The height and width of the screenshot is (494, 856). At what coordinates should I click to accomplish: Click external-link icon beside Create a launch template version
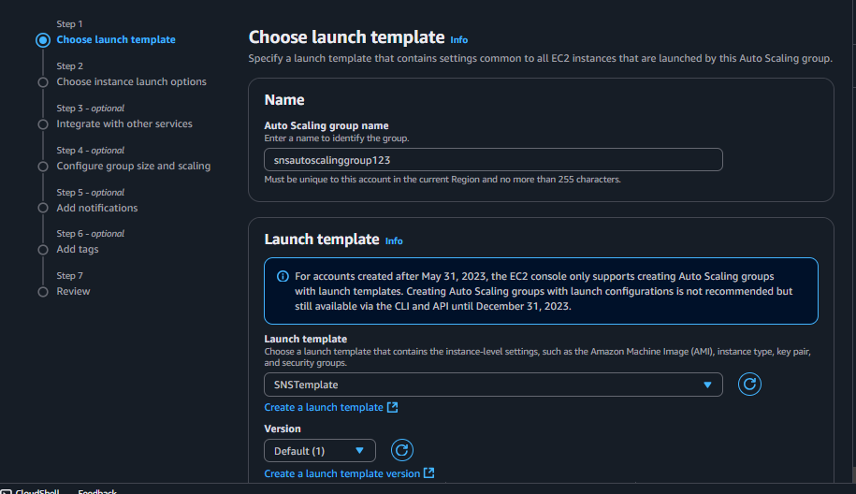[429, 473]
